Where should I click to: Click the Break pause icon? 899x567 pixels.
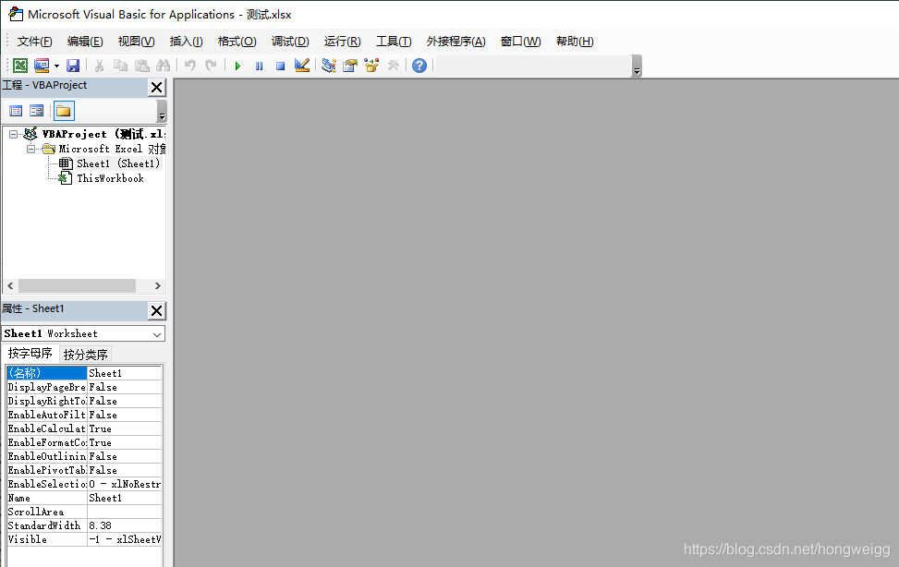pos(259,66)
